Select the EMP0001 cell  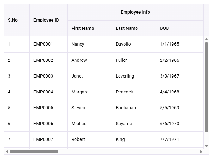coord(48,44)
